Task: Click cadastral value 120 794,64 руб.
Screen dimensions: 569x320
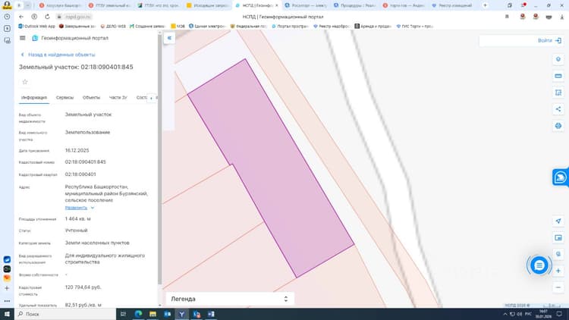Action: pyautogui.click(x=83, y=287)
